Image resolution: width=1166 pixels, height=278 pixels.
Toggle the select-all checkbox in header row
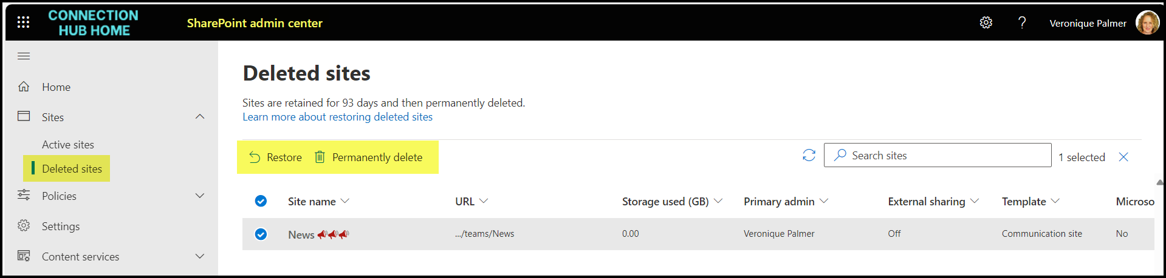(261, 201)
